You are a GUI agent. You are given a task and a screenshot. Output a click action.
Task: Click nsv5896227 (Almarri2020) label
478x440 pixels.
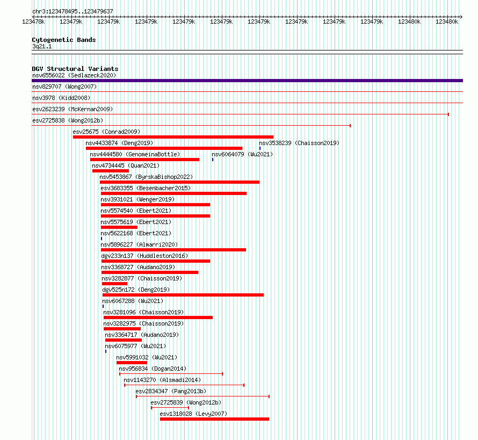click(x=139, y=244)
